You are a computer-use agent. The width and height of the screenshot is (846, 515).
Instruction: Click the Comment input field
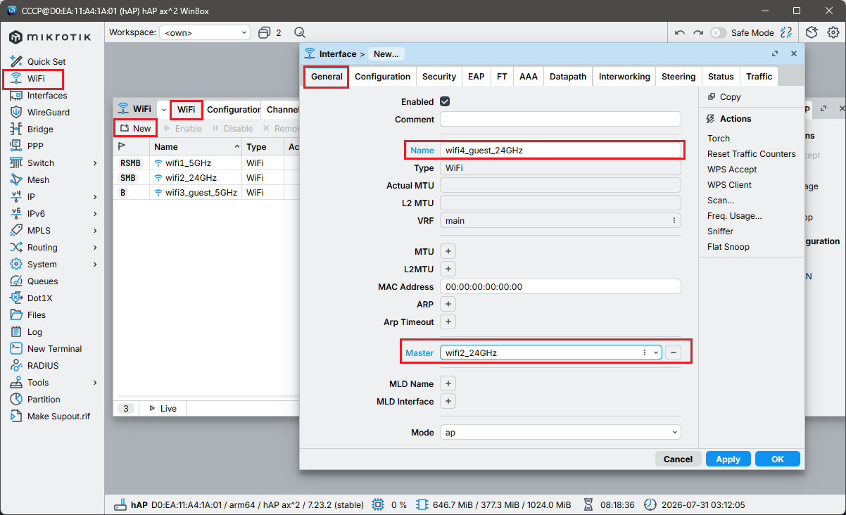click(x=560, y=119)
